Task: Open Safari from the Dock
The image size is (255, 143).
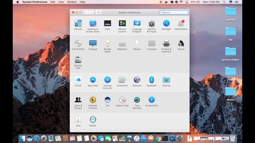Action: coord(37,138)
